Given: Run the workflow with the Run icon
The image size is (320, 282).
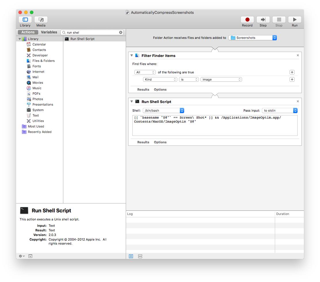Looking at the screenshot, I should point(294,20).
